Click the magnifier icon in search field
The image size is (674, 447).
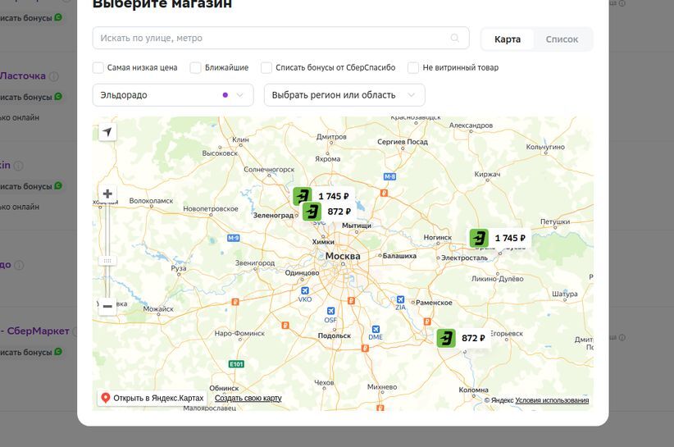tap(455, 39)
